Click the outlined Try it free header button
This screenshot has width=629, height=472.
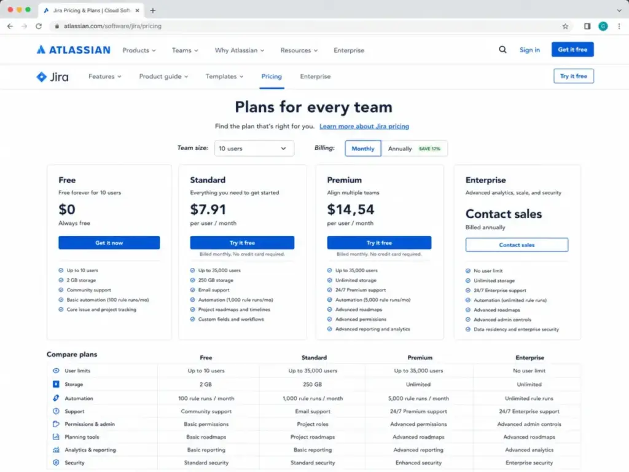pyautogui.click(x=574, y=76)
